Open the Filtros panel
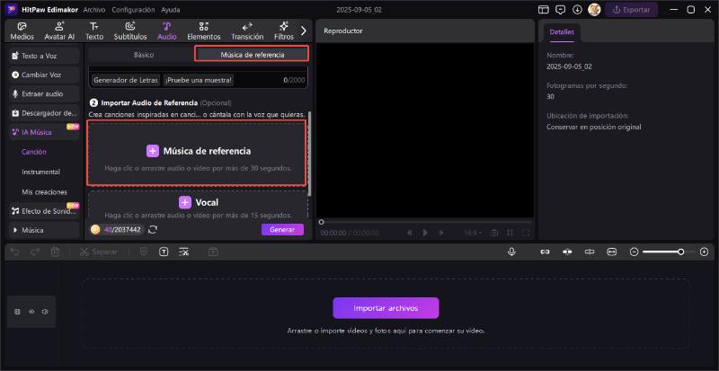This screenshot has width=719, height=371. [x=284, y=31]
